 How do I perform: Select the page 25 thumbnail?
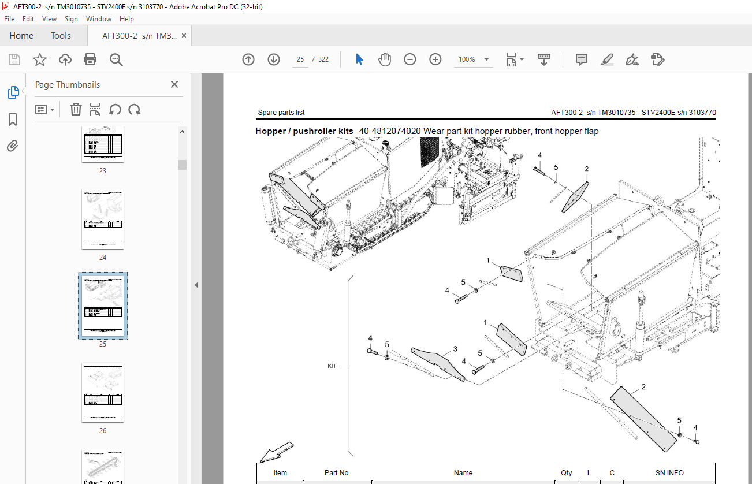click(103, 306)
